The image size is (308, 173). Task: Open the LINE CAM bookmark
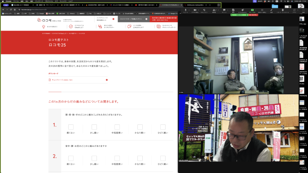tap(61, 14)
